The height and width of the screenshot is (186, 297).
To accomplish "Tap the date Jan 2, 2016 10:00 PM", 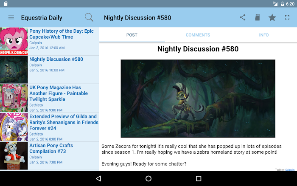I will [x=47, y=70].
